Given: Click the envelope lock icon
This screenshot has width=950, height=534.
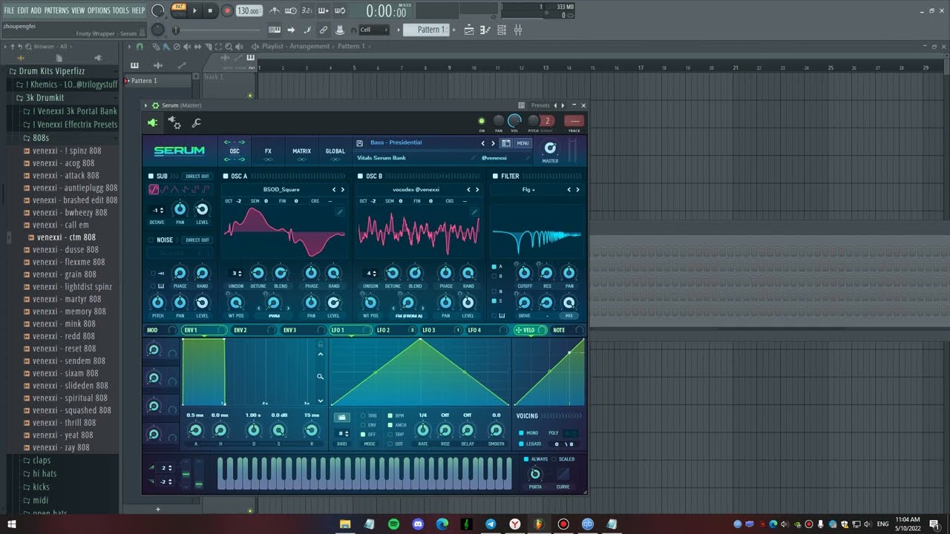Looking at the screenshot, I should point(321,344).
